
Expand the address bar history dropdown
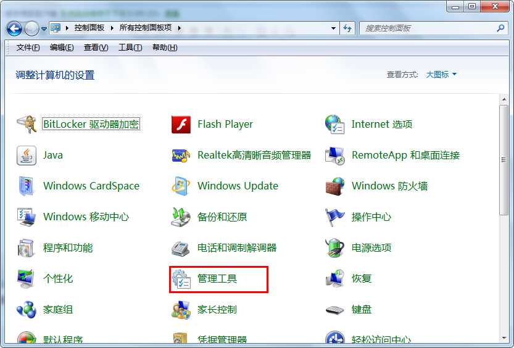click(x=333, y=28)
